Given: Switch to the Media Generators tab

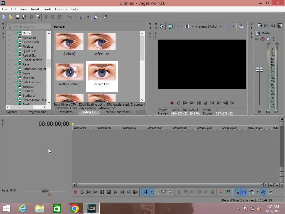Looking at the screenshot, I should [118, 112].
